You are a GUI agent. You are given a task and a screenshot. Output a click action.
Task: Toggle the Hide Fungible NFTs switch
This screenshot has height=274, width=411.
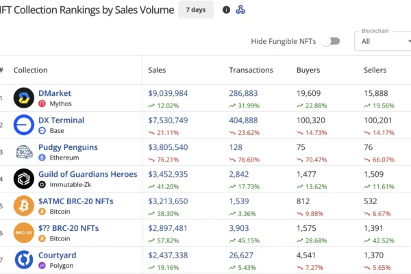coord(331,41)
